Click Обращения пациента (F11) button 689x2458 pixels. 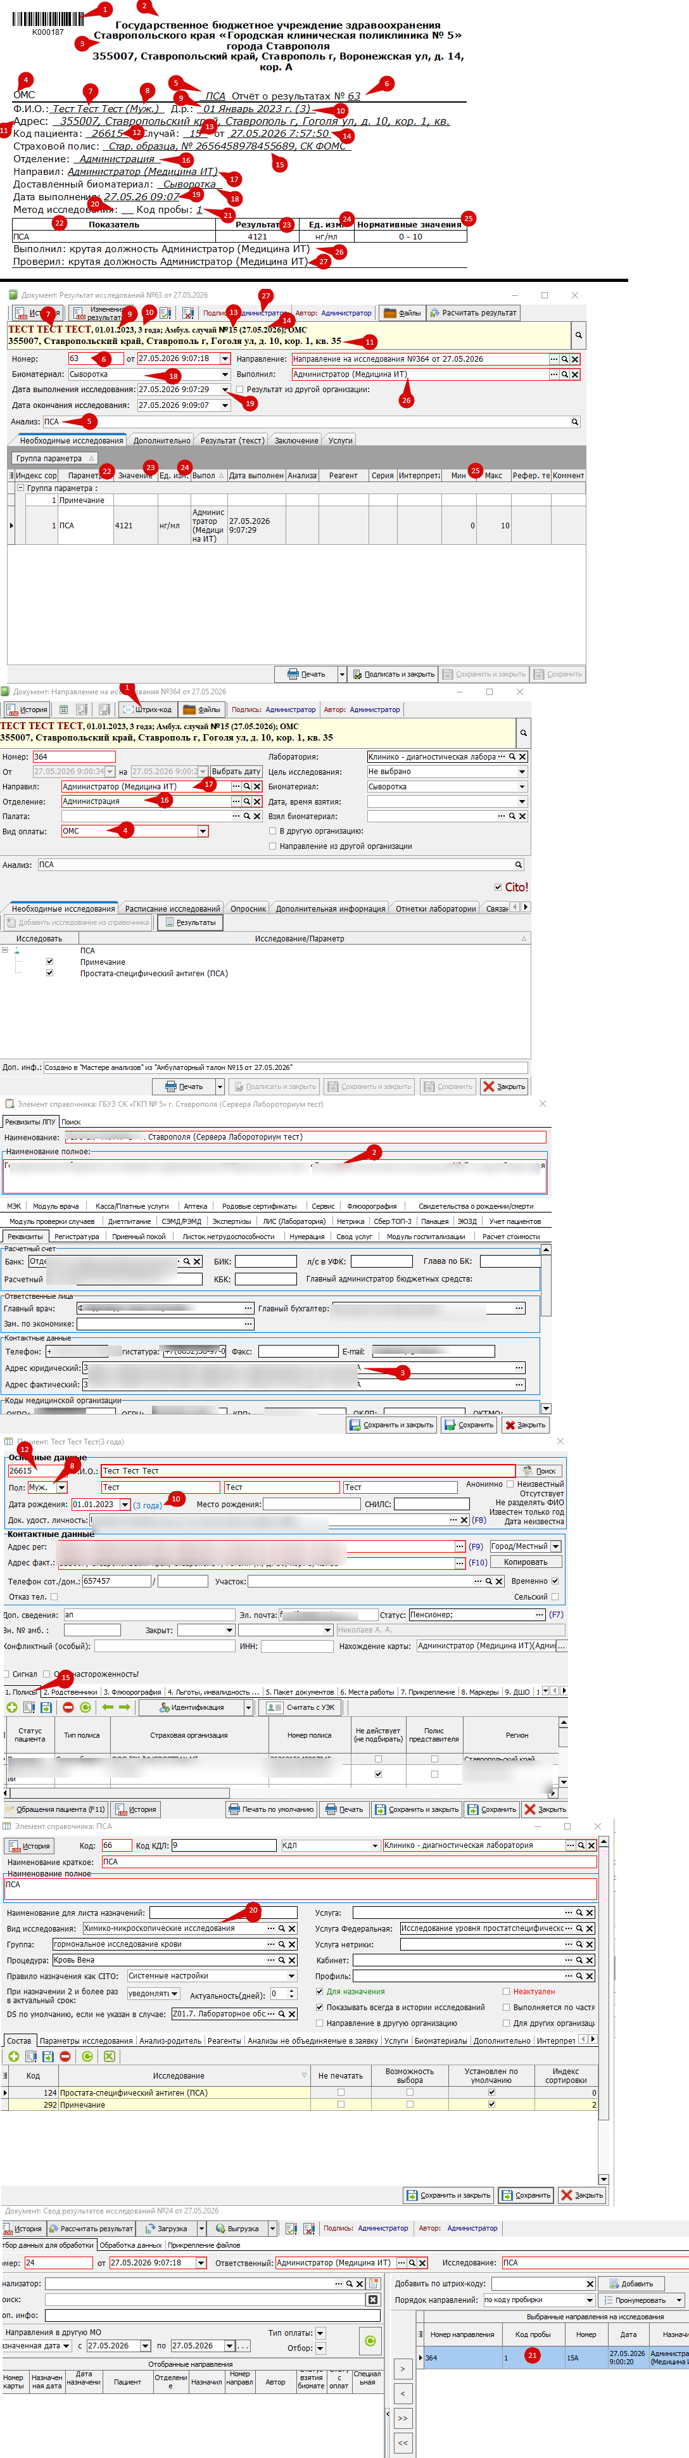click(55, 1809)
